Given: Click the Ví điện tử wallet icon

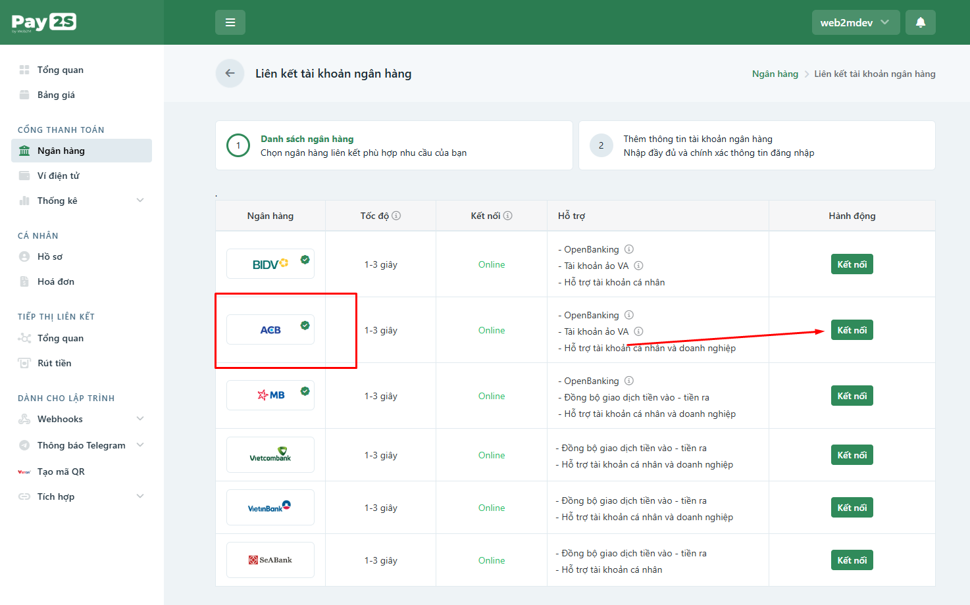Looking at the screenshot, I should click(24, 176).
